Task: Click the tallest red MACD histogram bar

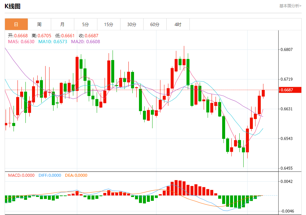Action: pos(176,188)
